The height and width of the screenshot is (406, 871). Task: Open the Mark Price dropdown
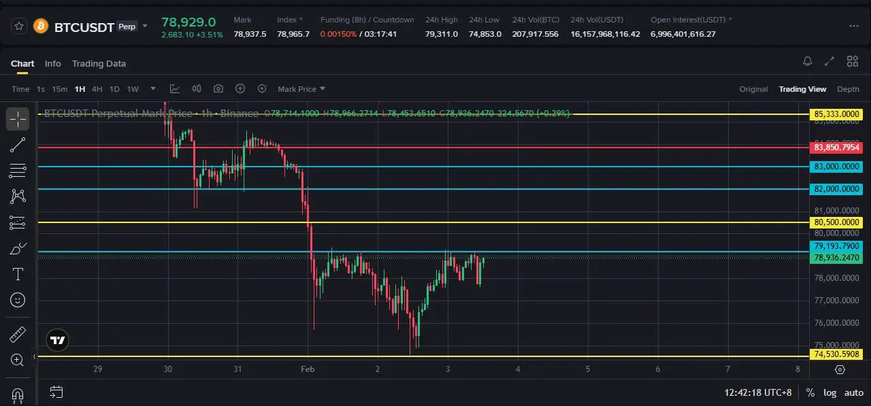tap(301, 89)
